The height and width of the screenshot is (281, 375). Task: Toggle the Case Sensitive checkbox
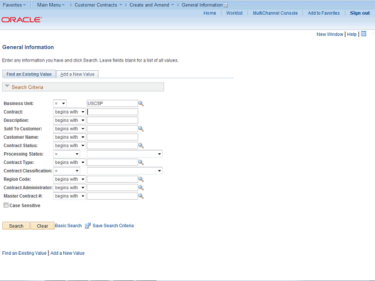pyautogui.click(x=6, y=205)
